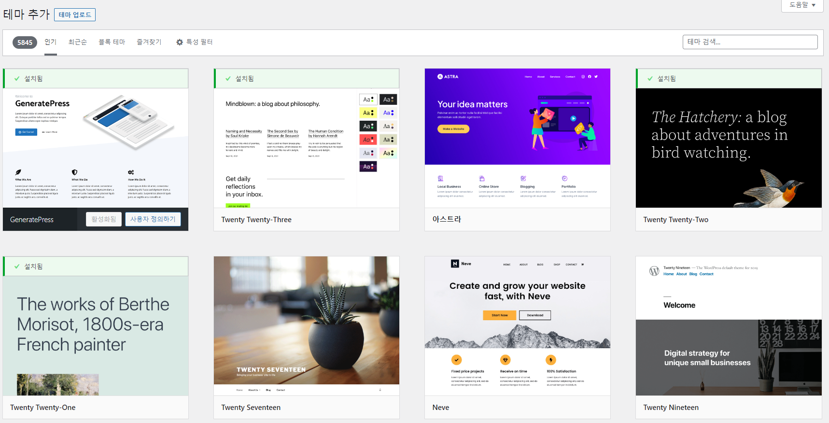The image size is (829, 423).
Task: Click the Neve N logo icon
Action: 455,264
